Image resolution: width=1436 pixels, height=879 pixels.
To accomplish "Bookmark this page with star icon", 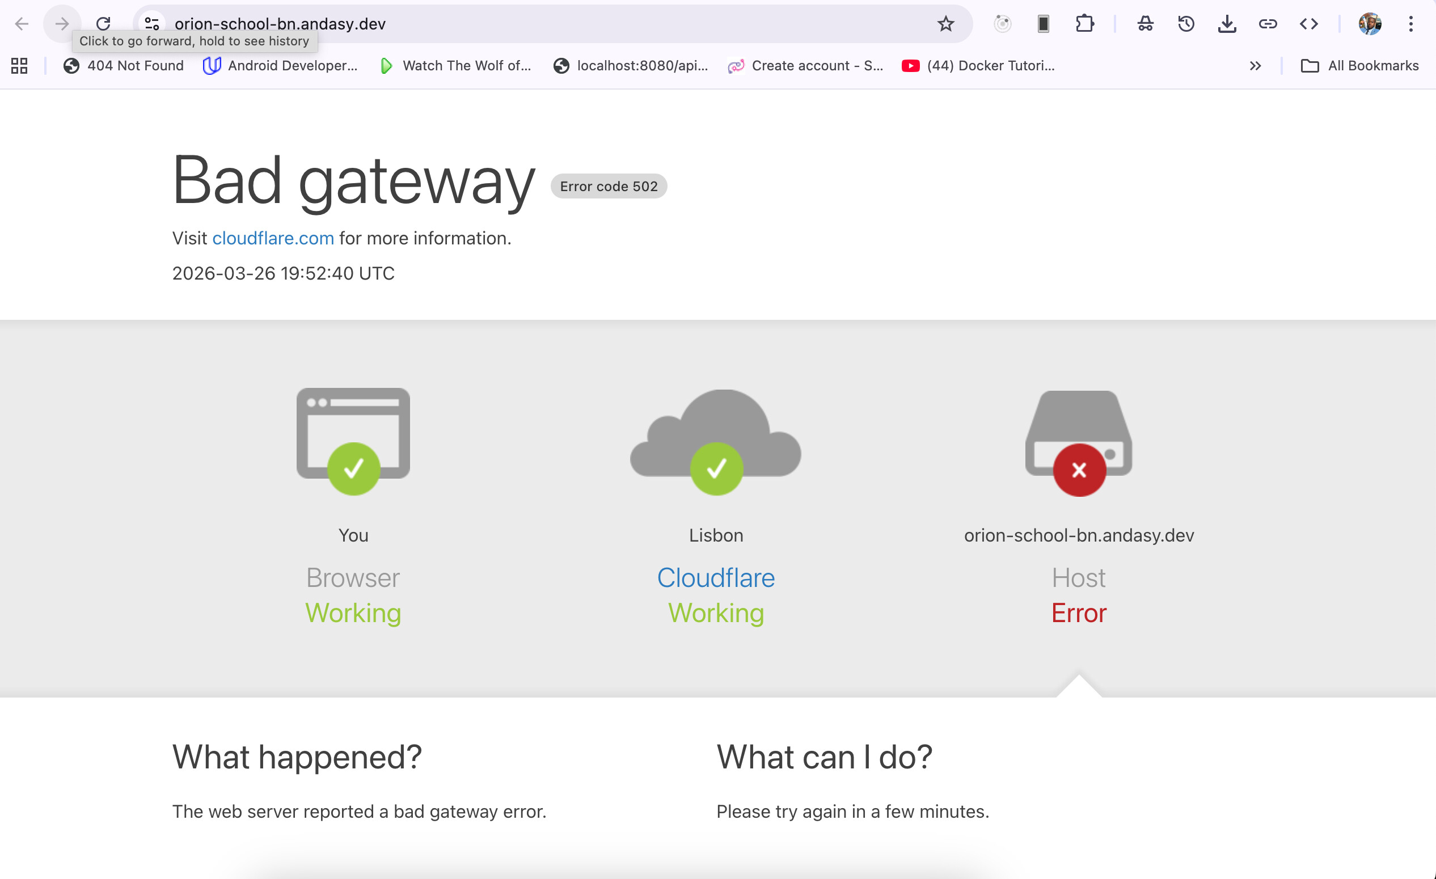I will tap(945, 24).
